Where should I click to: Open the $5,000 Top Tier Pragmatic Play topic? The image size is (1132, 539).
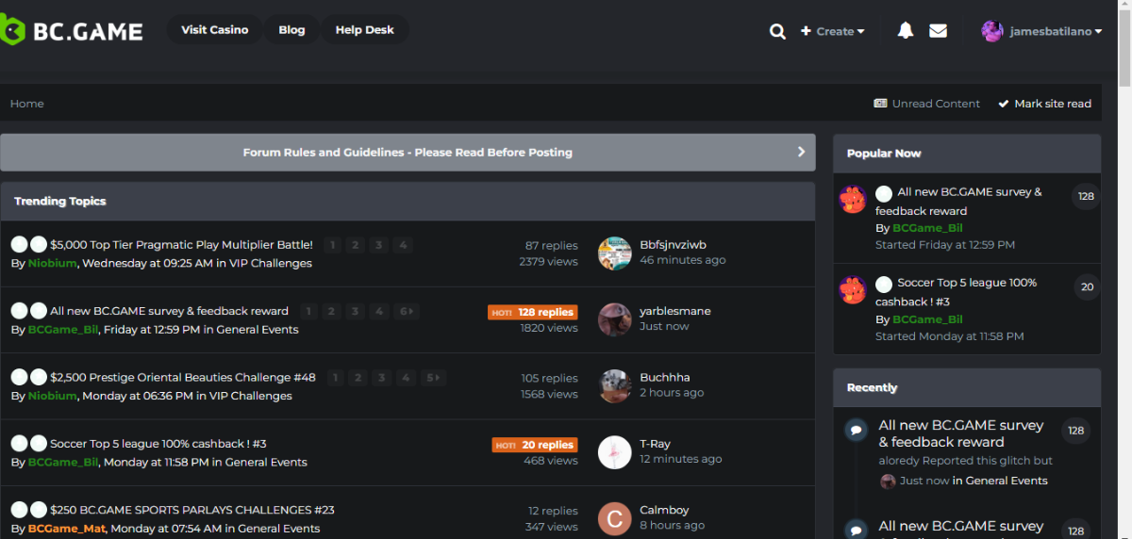(181, 245)
